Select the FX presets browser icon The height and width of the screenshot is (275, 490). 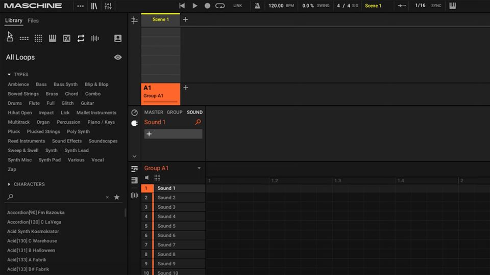click(66, 38)
